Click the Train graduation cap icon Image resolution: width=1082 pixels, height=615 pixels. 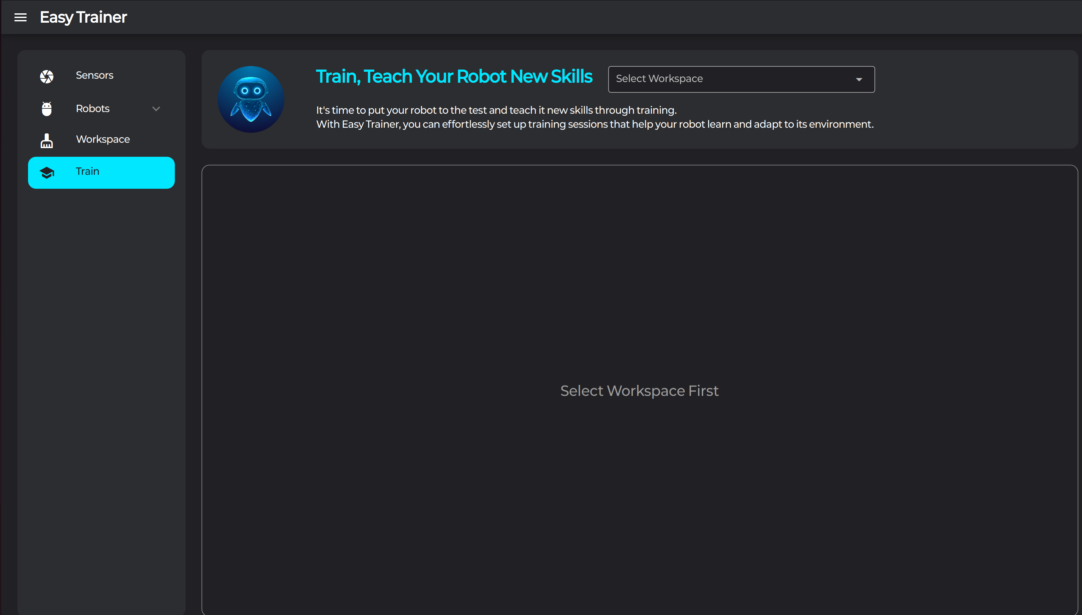click(x=46, y=172)
